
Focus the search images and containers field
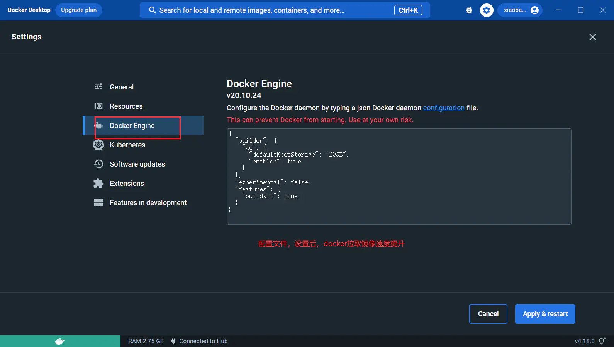tap(285, 10)
